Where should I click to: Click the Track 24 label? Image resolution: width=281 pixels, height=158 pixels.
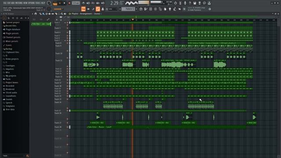58,102
